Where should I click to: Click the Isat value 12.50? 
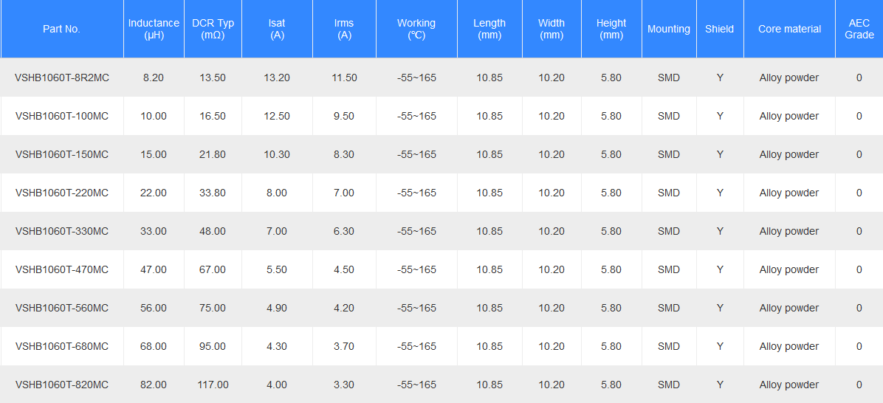pyautogui.click(x=277, y=116)
